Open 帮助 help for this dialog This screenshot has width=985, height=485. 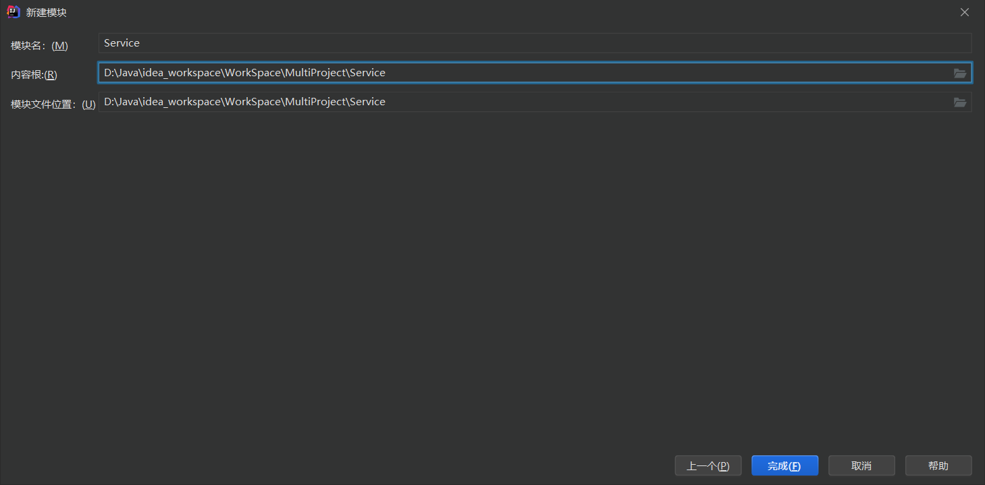click(x=938, y=466)
